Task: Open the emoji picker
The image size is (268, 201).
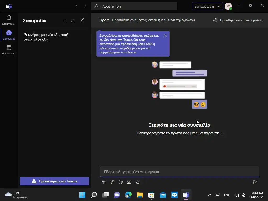Action: [121, 182]
